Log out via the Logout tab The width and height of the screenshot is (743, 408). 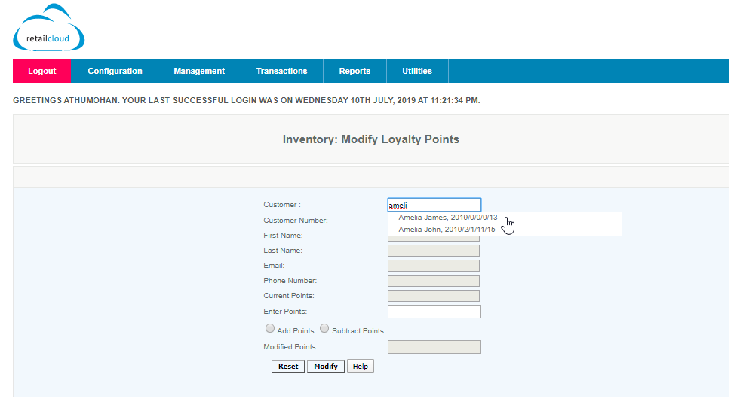pos(42,71)
